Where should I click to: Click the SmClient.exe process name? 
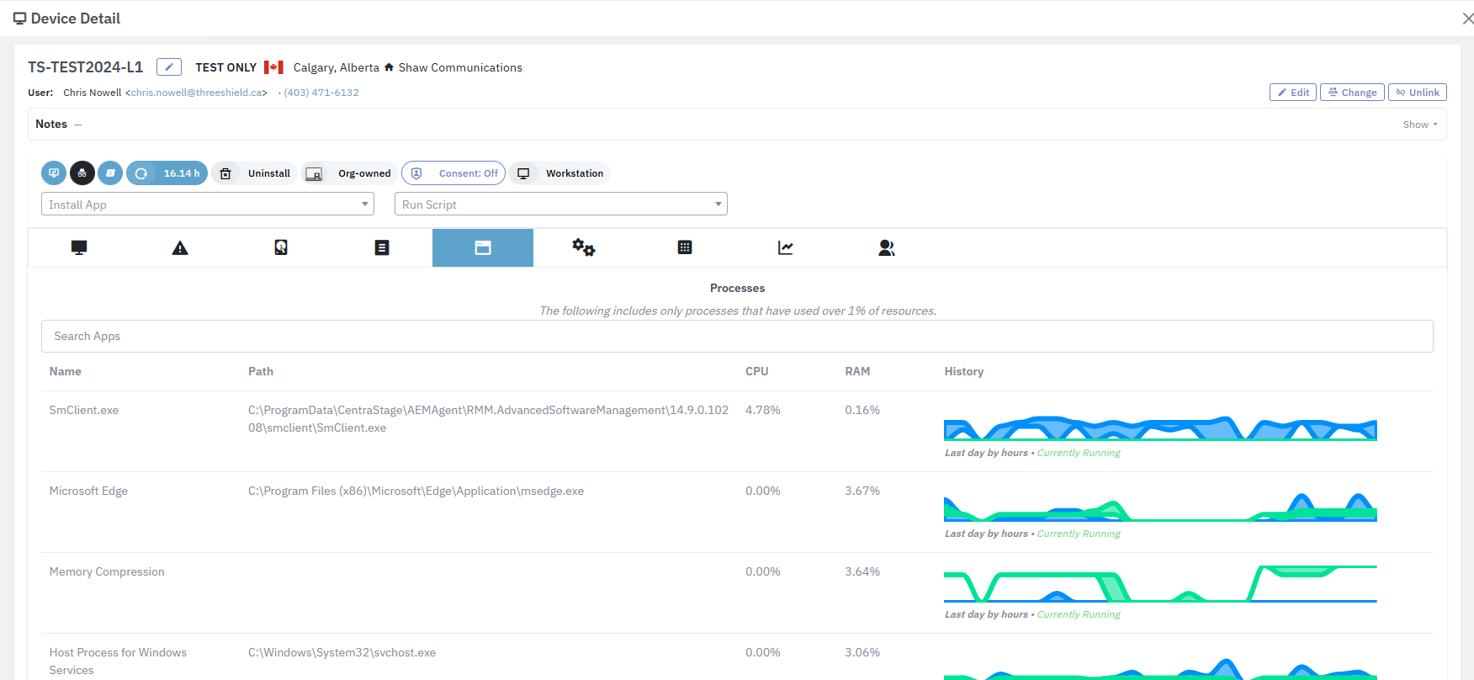pos(84,410)
